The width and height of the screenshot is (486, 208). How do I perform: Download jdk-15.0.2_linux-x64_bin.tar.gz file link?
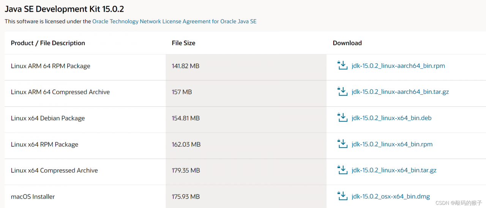[394, 170]
